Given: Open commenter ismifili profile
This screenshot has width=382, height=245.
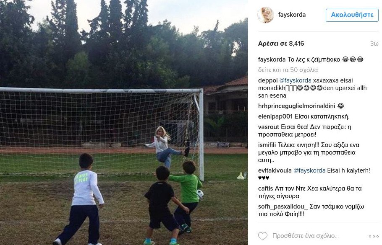Looking at the screenshot, I should coord(267,145).
